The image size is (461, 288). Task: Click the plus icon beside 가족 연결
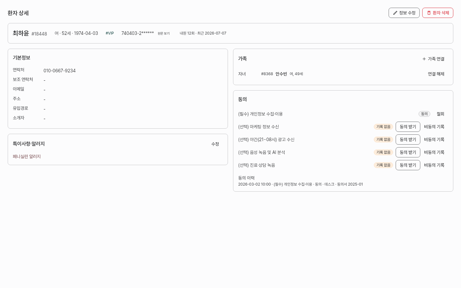(x=424, y=59)
